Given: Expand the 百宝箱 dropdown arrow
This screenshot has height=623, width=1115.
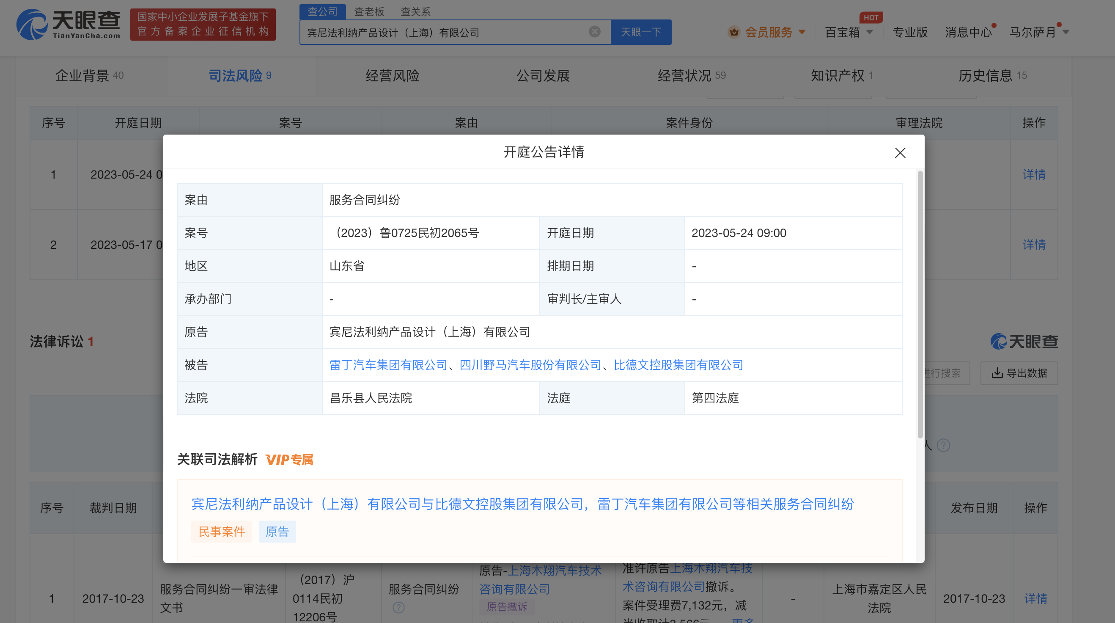Looking at the screenshot, I should 870,32.
